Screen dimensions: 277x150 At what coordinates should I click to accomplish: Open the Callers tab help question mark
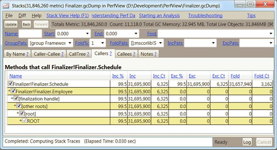tap(110, 54)
